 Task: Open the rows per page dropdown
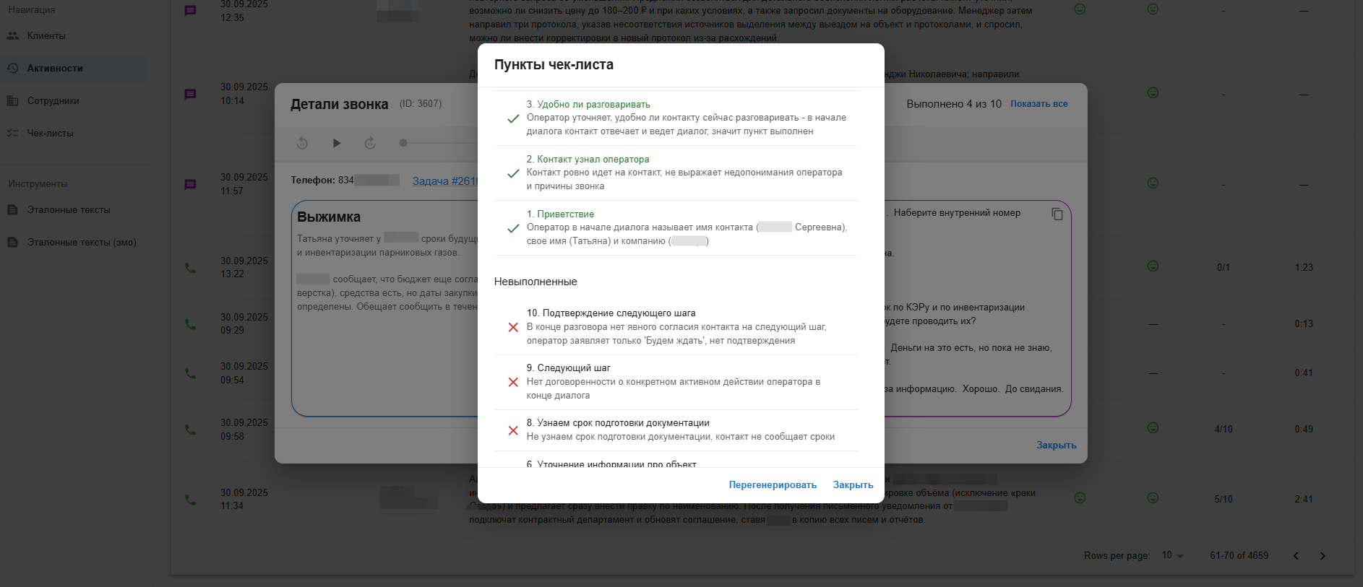[1172, 555]
